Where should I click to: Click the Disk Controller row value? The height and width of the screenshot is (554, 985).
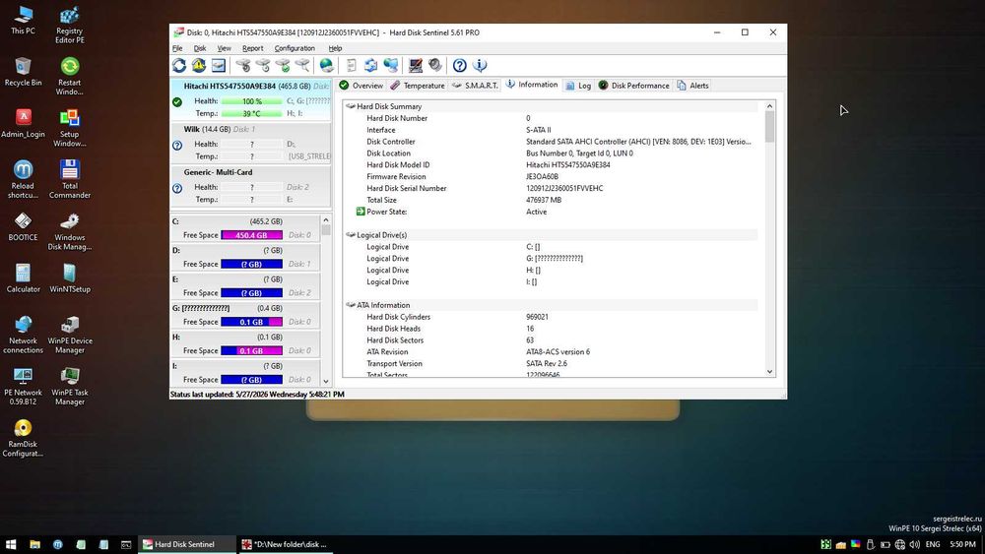(638, 142)
